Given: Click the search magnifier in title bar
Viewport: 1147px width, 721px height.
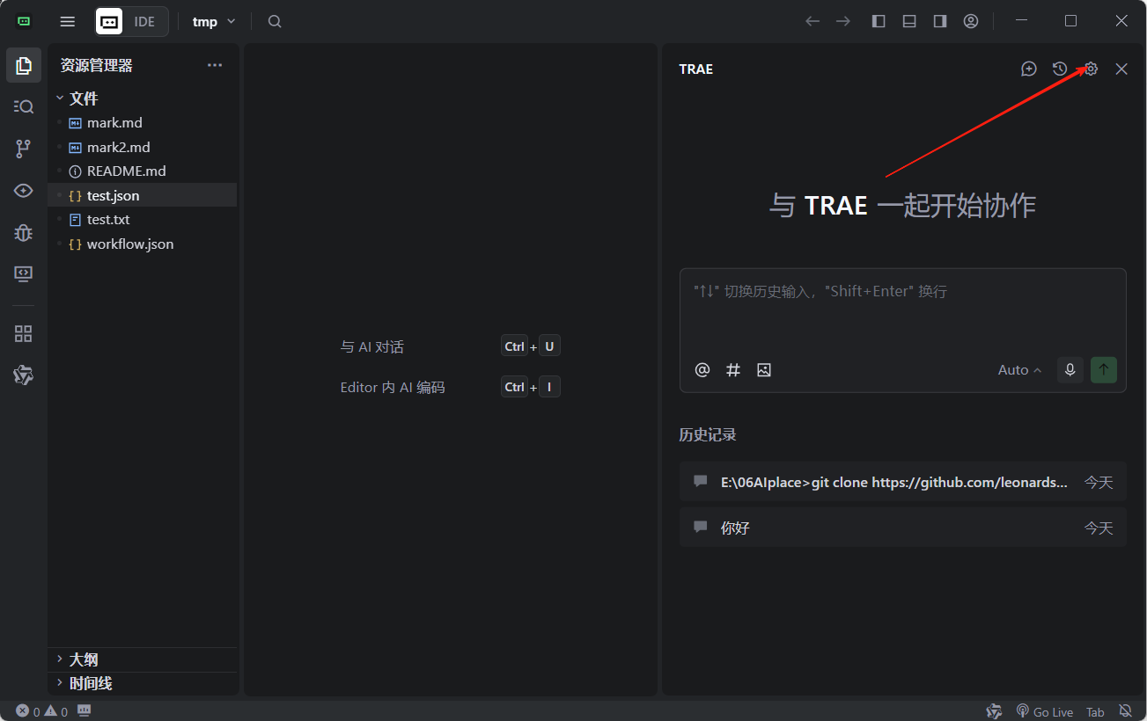Looking at the screenshot, I should pyautogui.click(x=275, y=21).
